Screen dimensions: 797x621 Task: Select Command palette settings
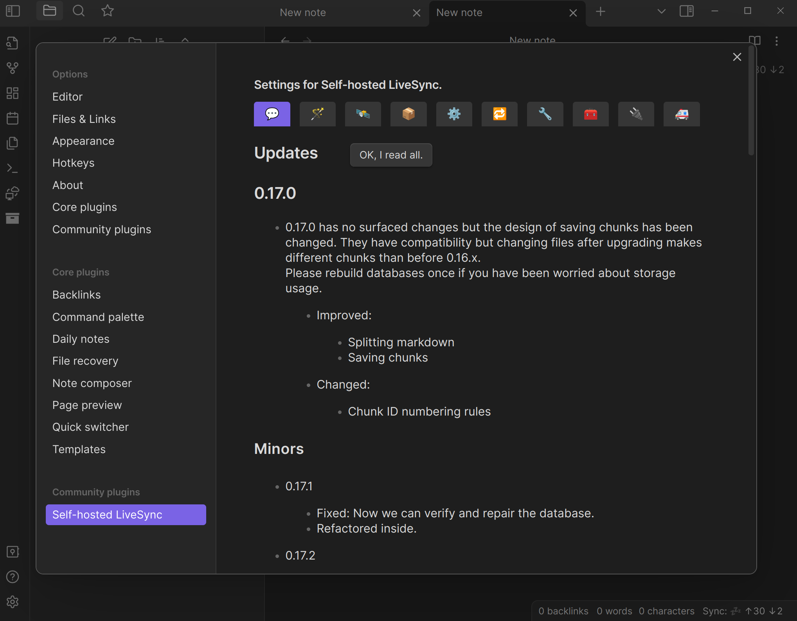pos(126,317)
